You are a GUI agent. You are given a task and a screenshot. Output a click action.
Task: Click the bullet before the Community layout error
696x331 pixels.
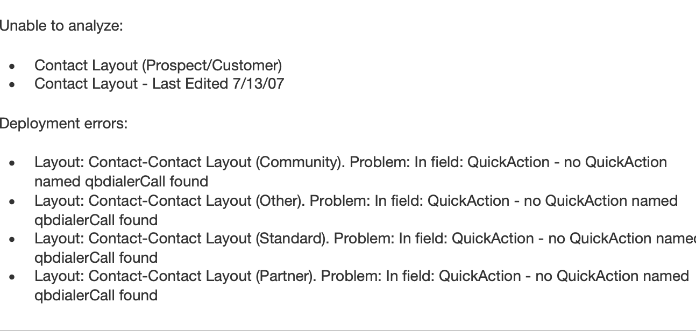pyautogui.click(x=12, y=163)
